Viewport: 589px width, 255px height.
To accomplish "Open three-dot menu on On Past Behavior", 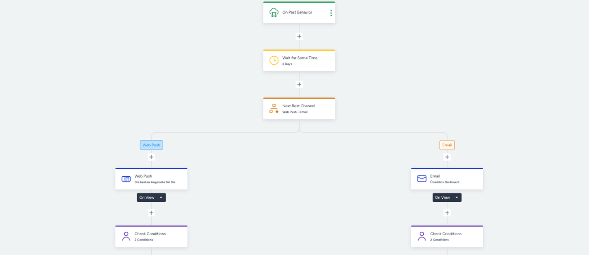I will pos(331,13).
